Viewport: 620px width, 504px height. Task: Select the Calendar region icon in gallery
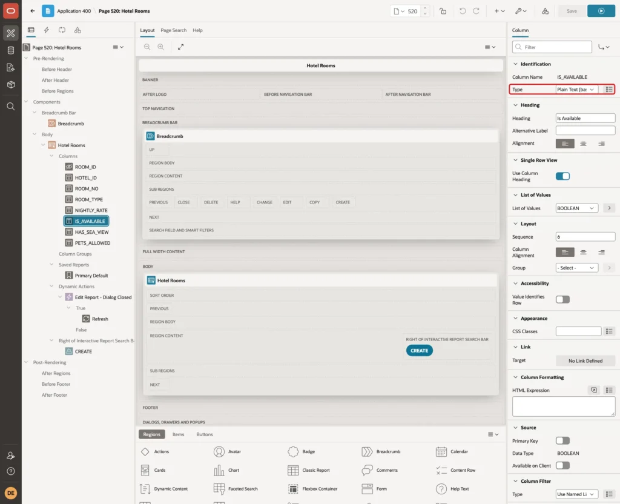pyautogui.click(x=441, y=451)
